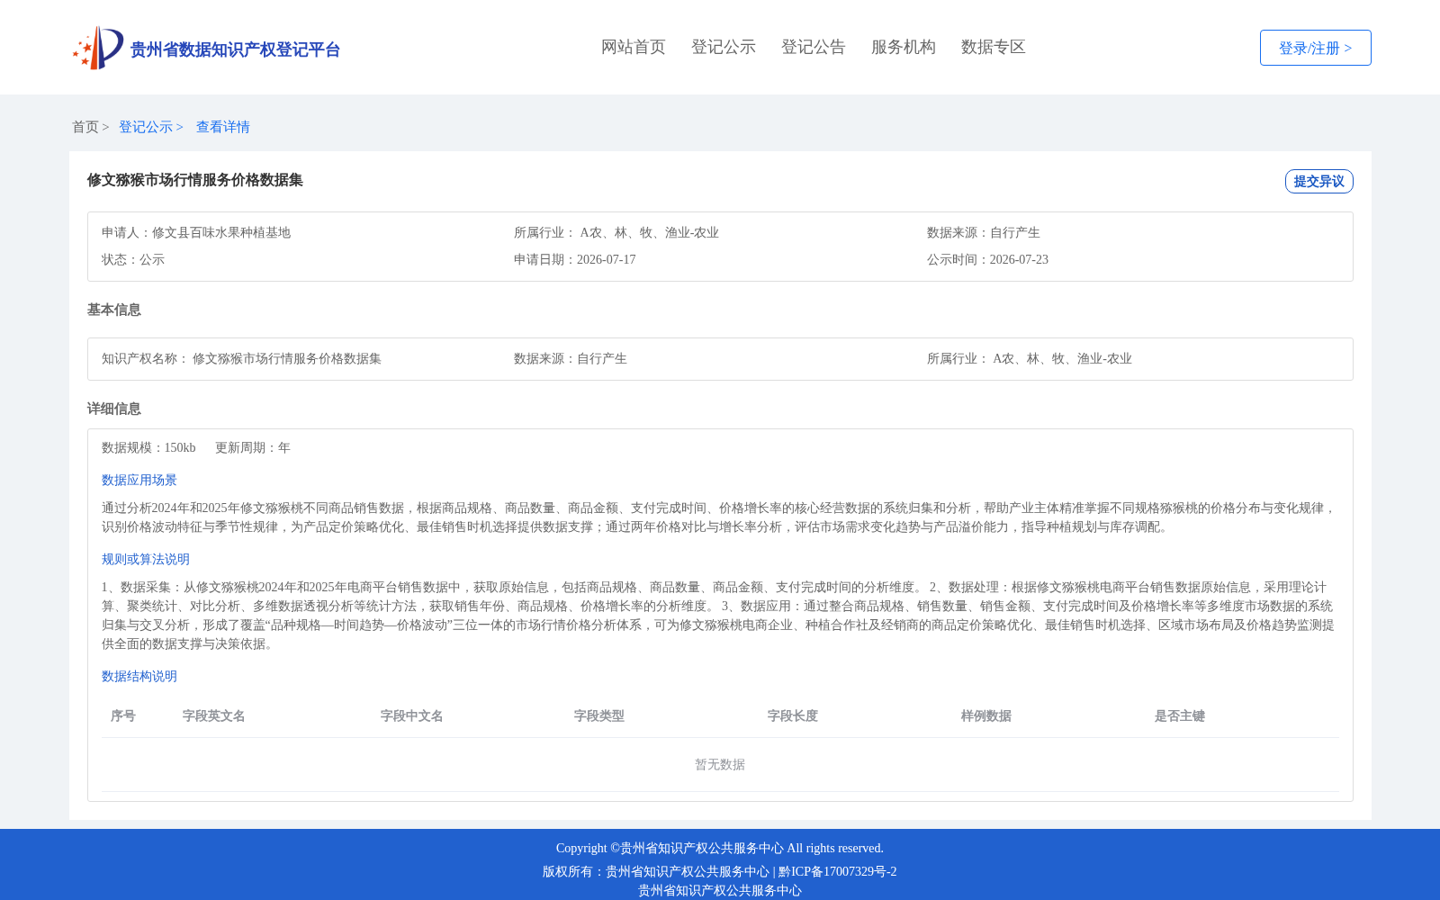Click the 申请人：修文县百味水果种植基地 text
Image resolution: width=1440 pixels, height=900 pixels.
coord(196,232)
